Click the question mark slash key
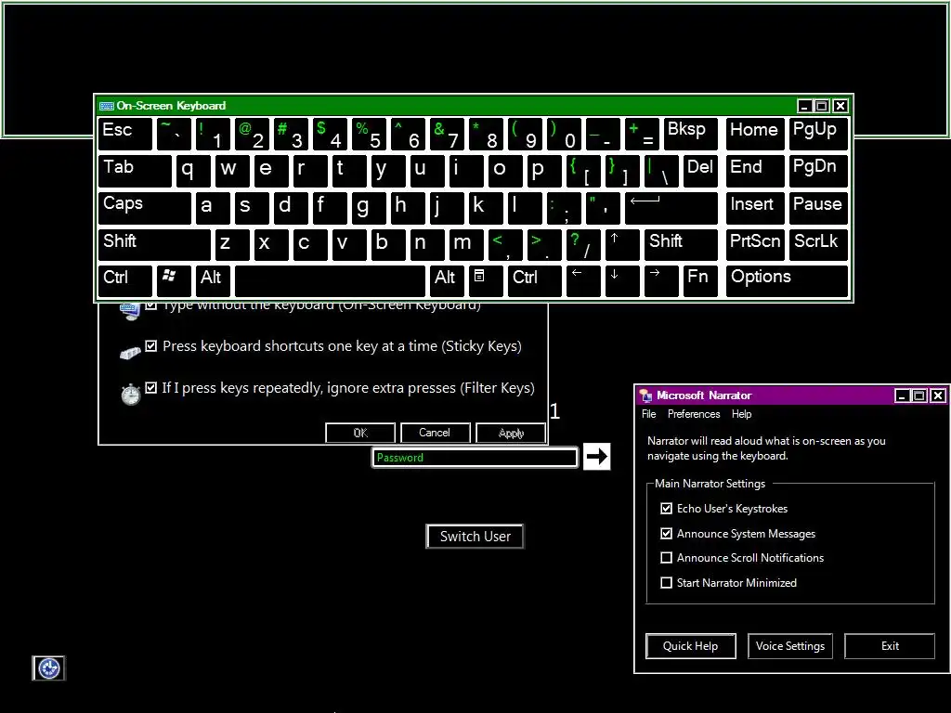951x713 pixels. (x=583, y=244)
